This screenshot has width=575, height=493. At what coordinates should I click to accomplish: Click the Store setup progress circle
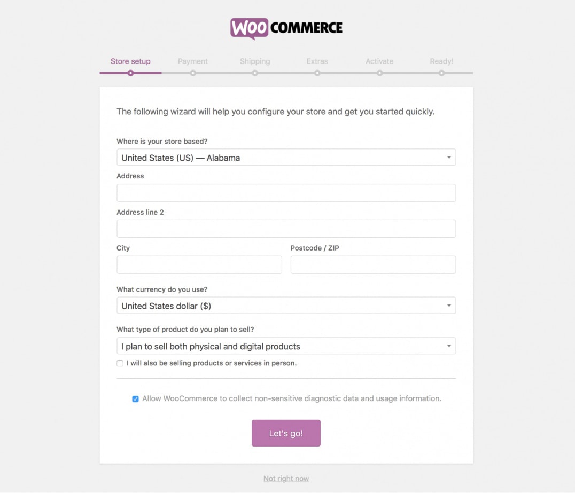[130, 73]
